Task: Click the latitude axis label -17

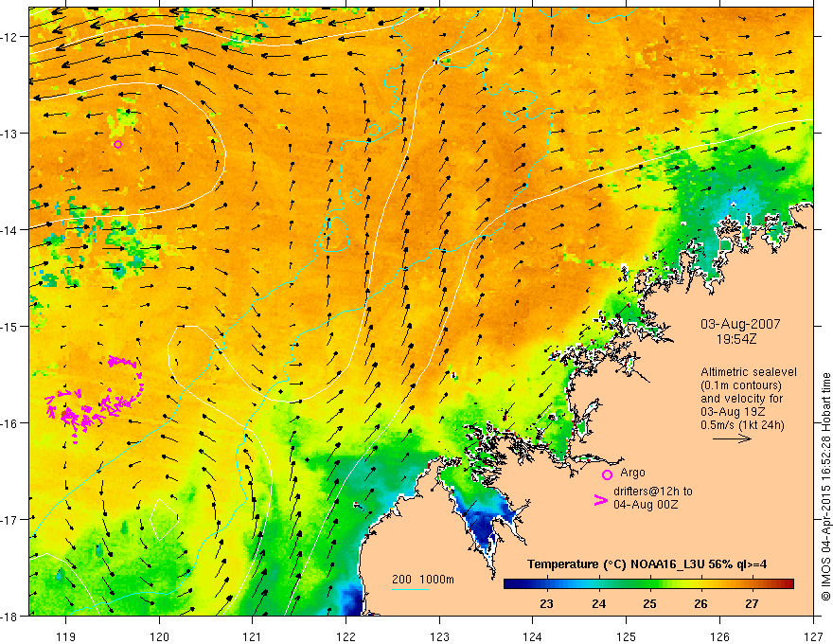Action: coord(10,520)
